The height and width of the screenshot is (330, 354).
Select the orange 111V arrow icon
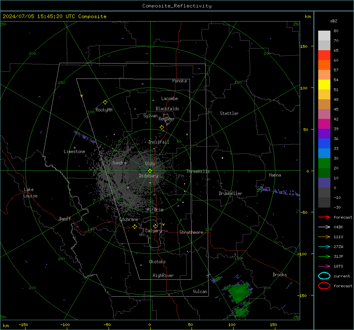[324, 237]
